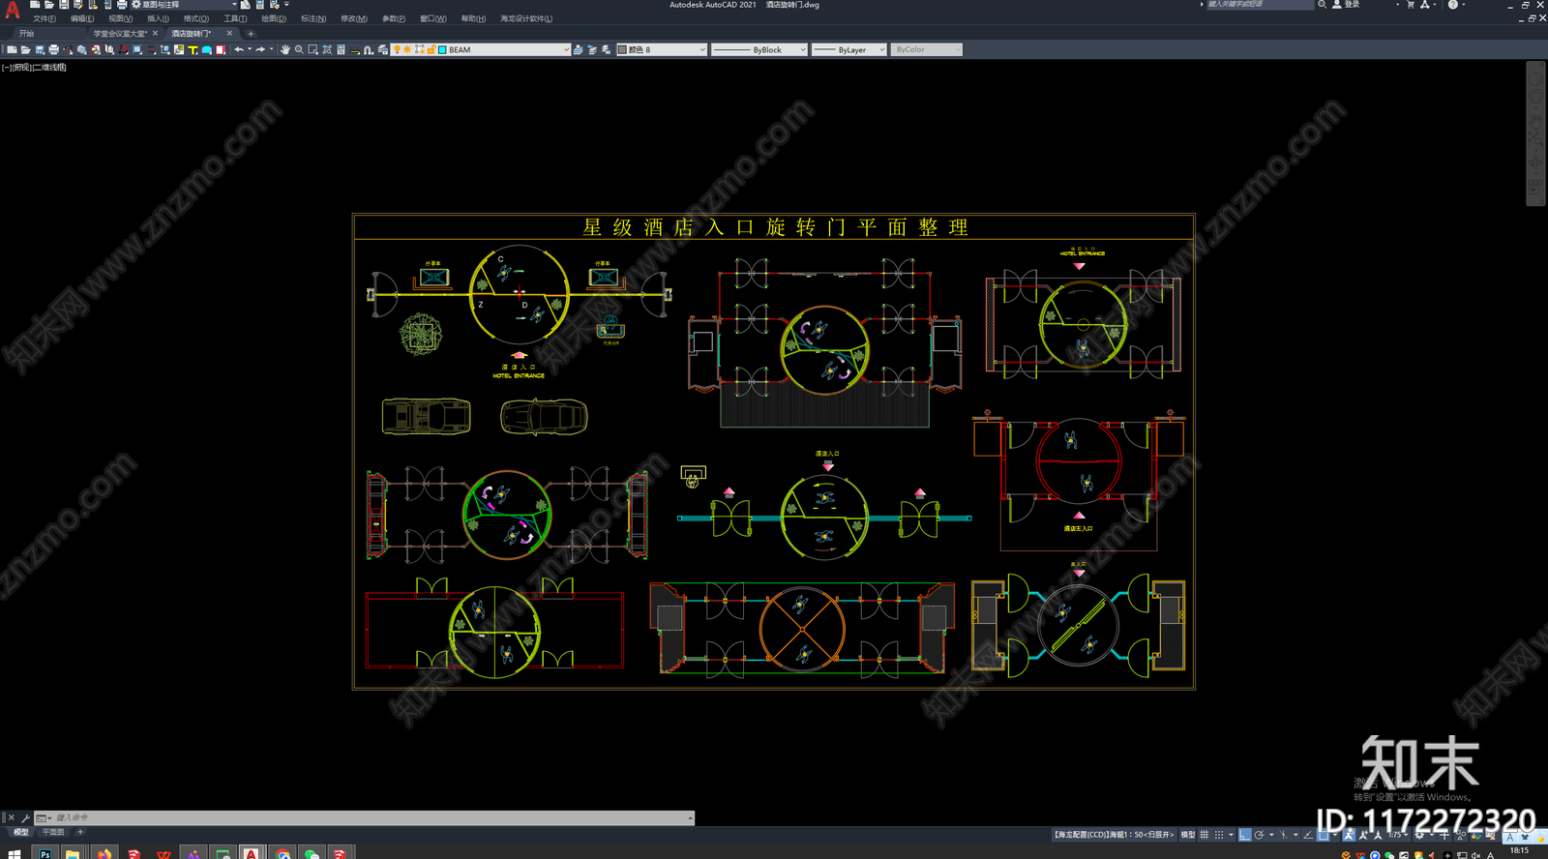1548x859 pixels.
Task: Open the workspace dropdown 草图与注释
Action: [184, 5]
